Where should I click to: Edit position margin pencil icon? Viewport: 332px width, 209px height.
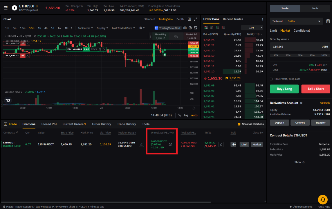click(x=141, y=145)
